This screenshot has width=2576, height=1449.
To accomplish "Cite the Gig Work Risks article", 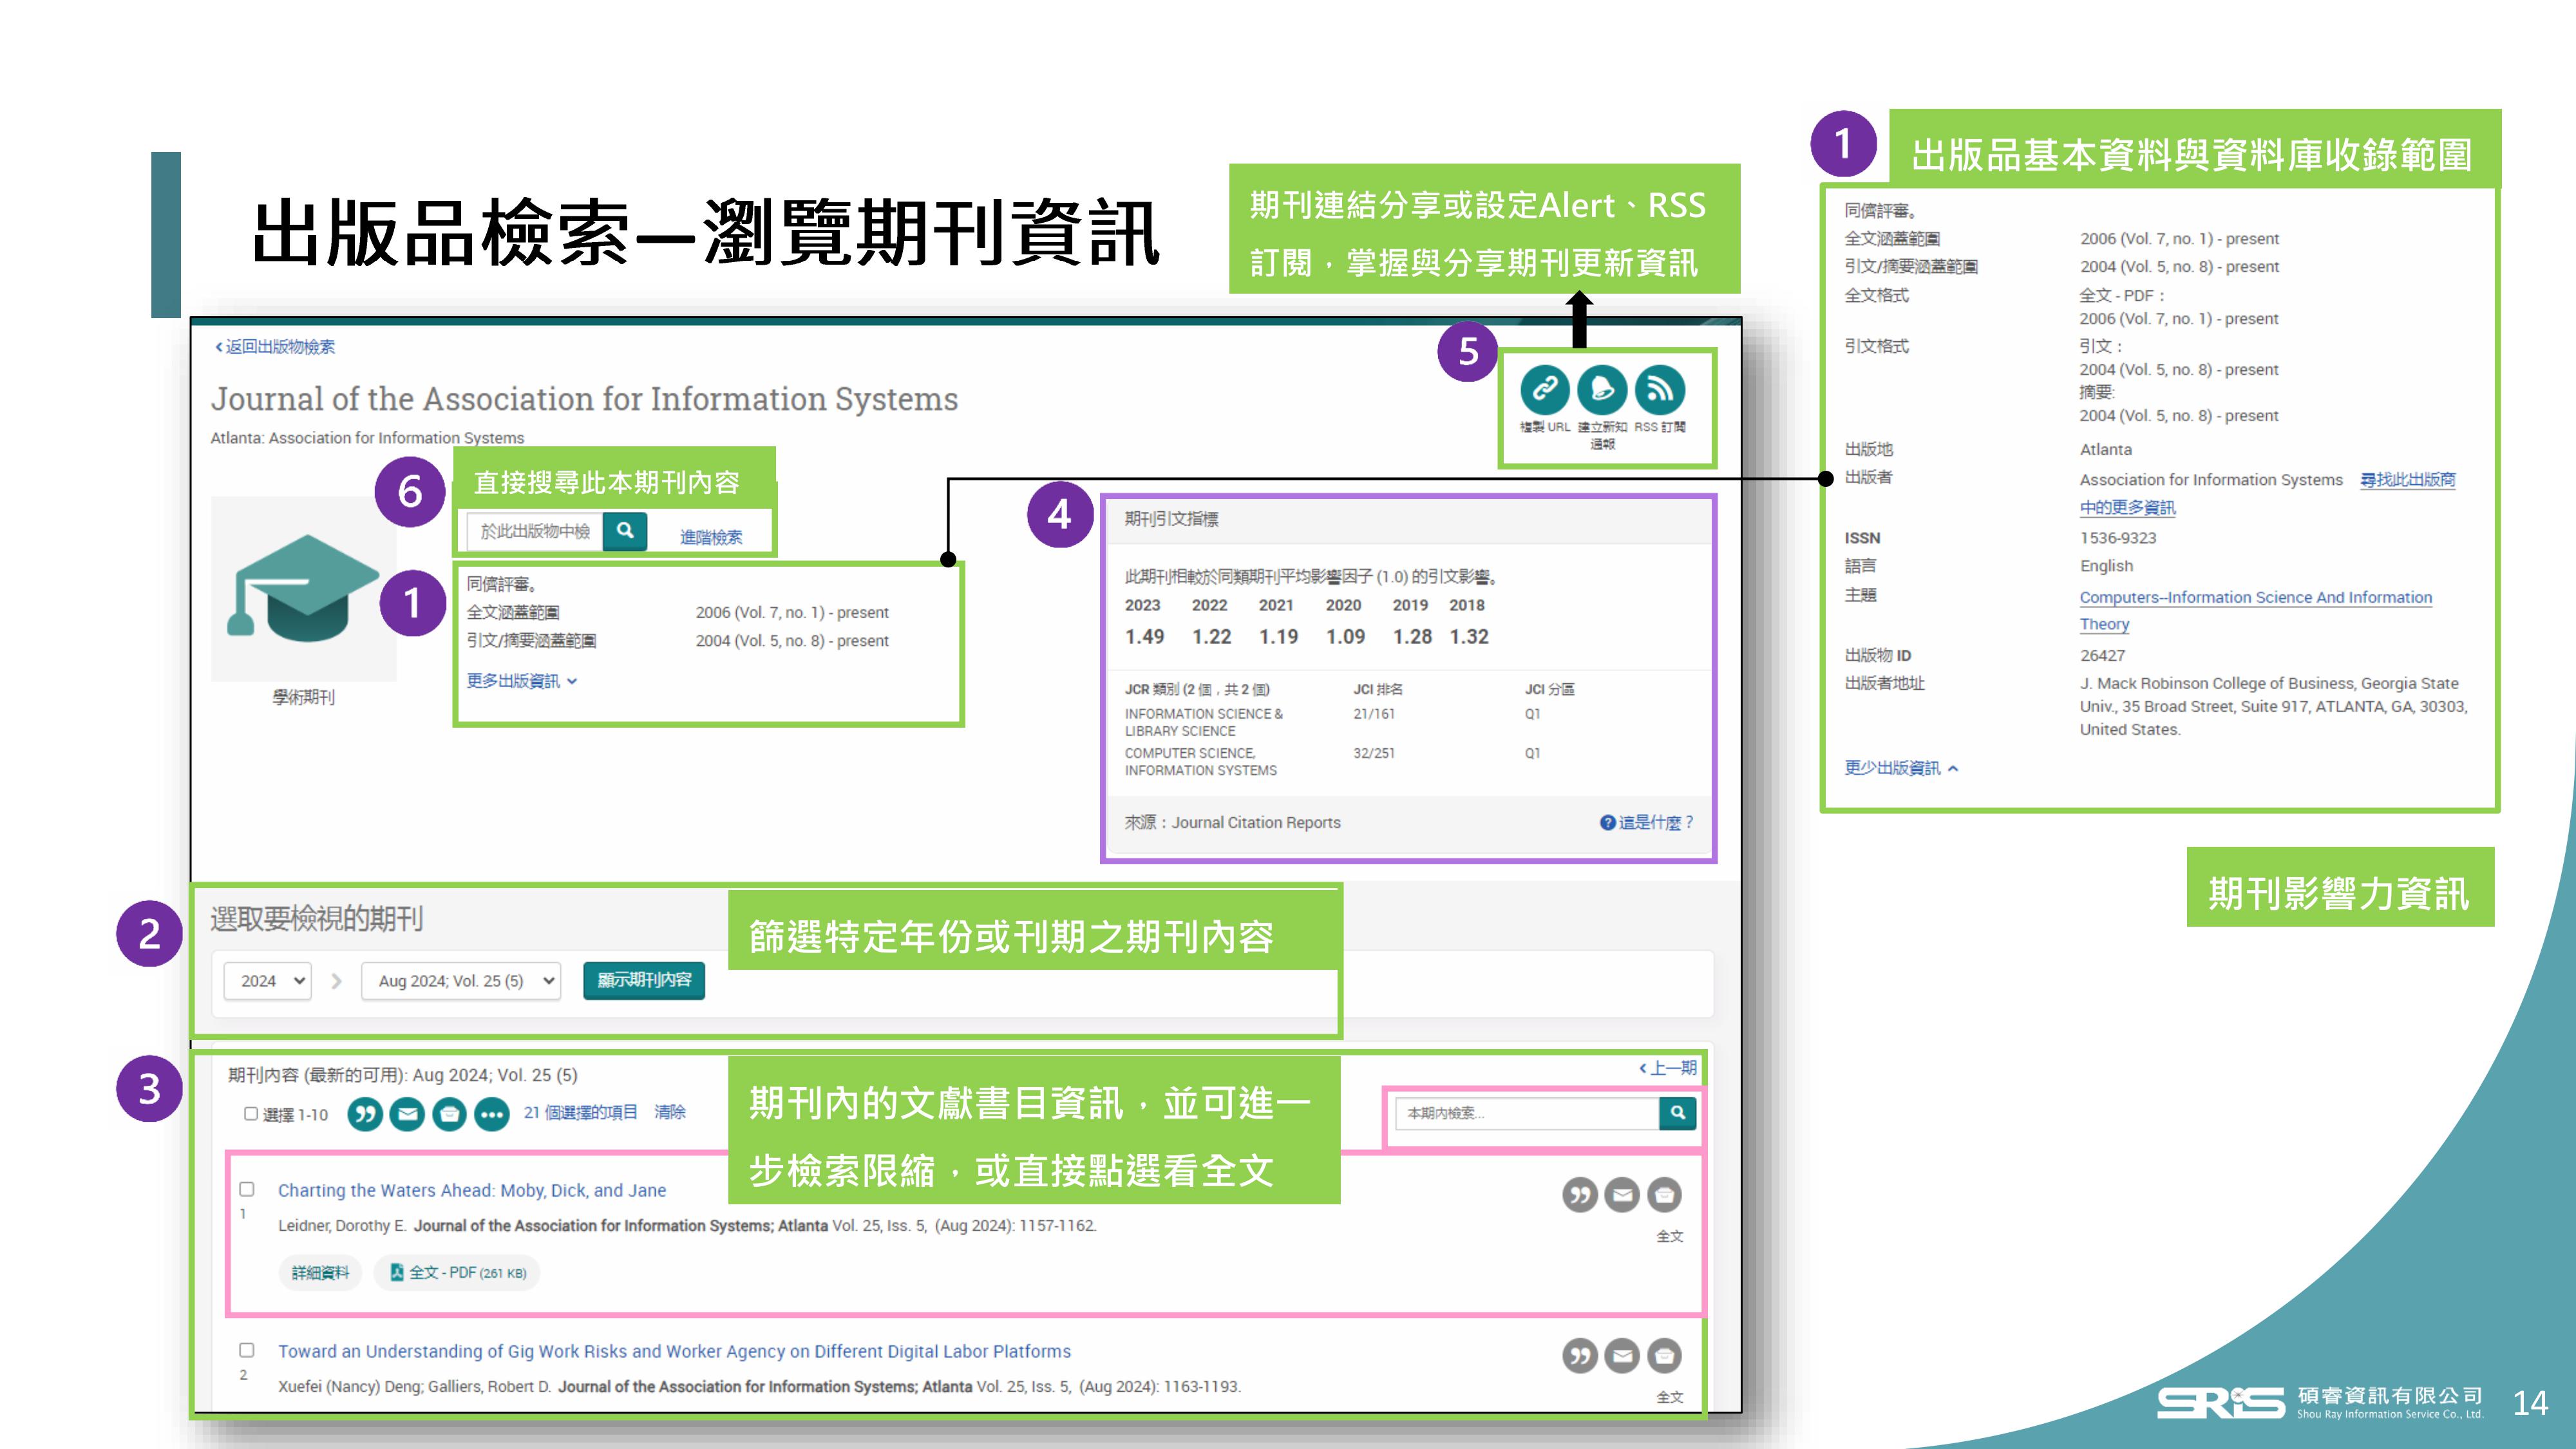I will point(1580,1356).
